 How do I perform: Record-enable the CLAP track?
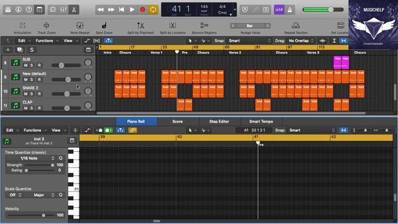point(39,108)
